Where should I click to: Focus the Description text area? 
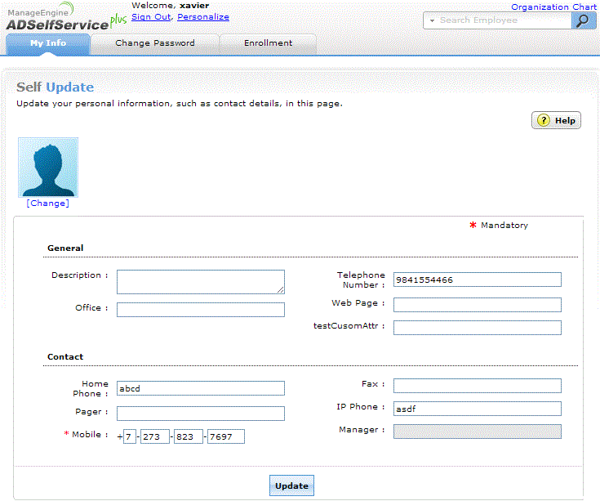tap(200, 281)
